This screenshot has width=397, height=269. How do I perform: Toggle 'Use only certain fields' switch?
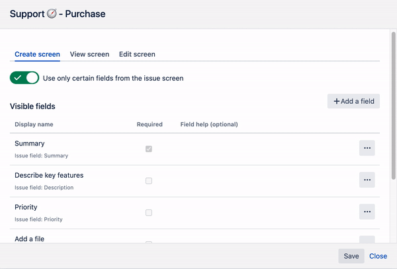(x=24, y=78)
